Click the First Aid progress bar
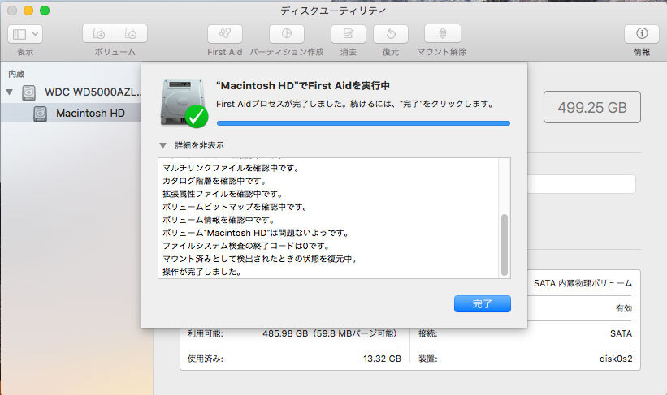The width and height of the screenshot is (667, 395). (x=363, y=123)
